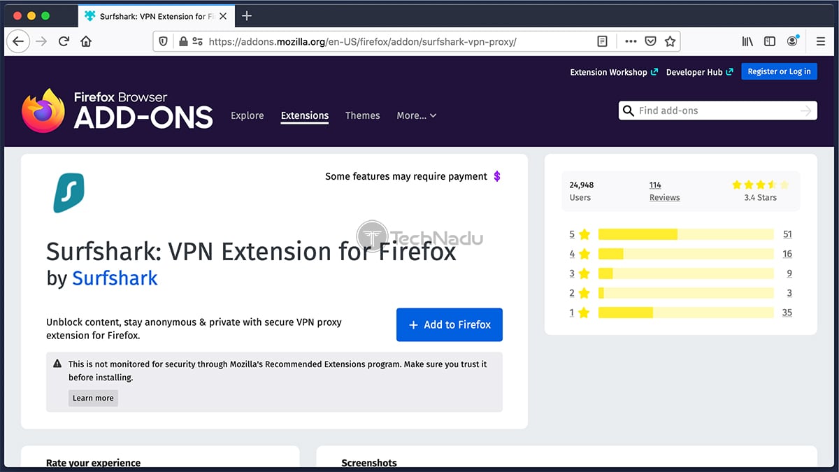Open the page actions three-dot menu
Viewport: 839px width, 472px height.
[x=631, y=41]
